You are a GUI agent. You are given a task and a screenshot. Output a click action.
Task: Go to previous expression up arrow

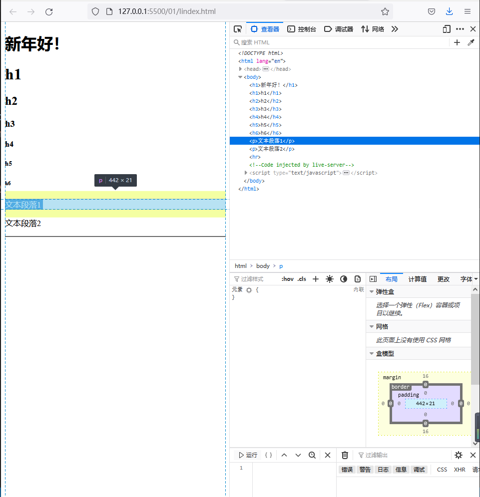284,455
